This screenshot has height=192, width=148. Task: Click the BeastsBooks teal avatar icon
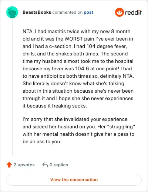tap(12, 12)
